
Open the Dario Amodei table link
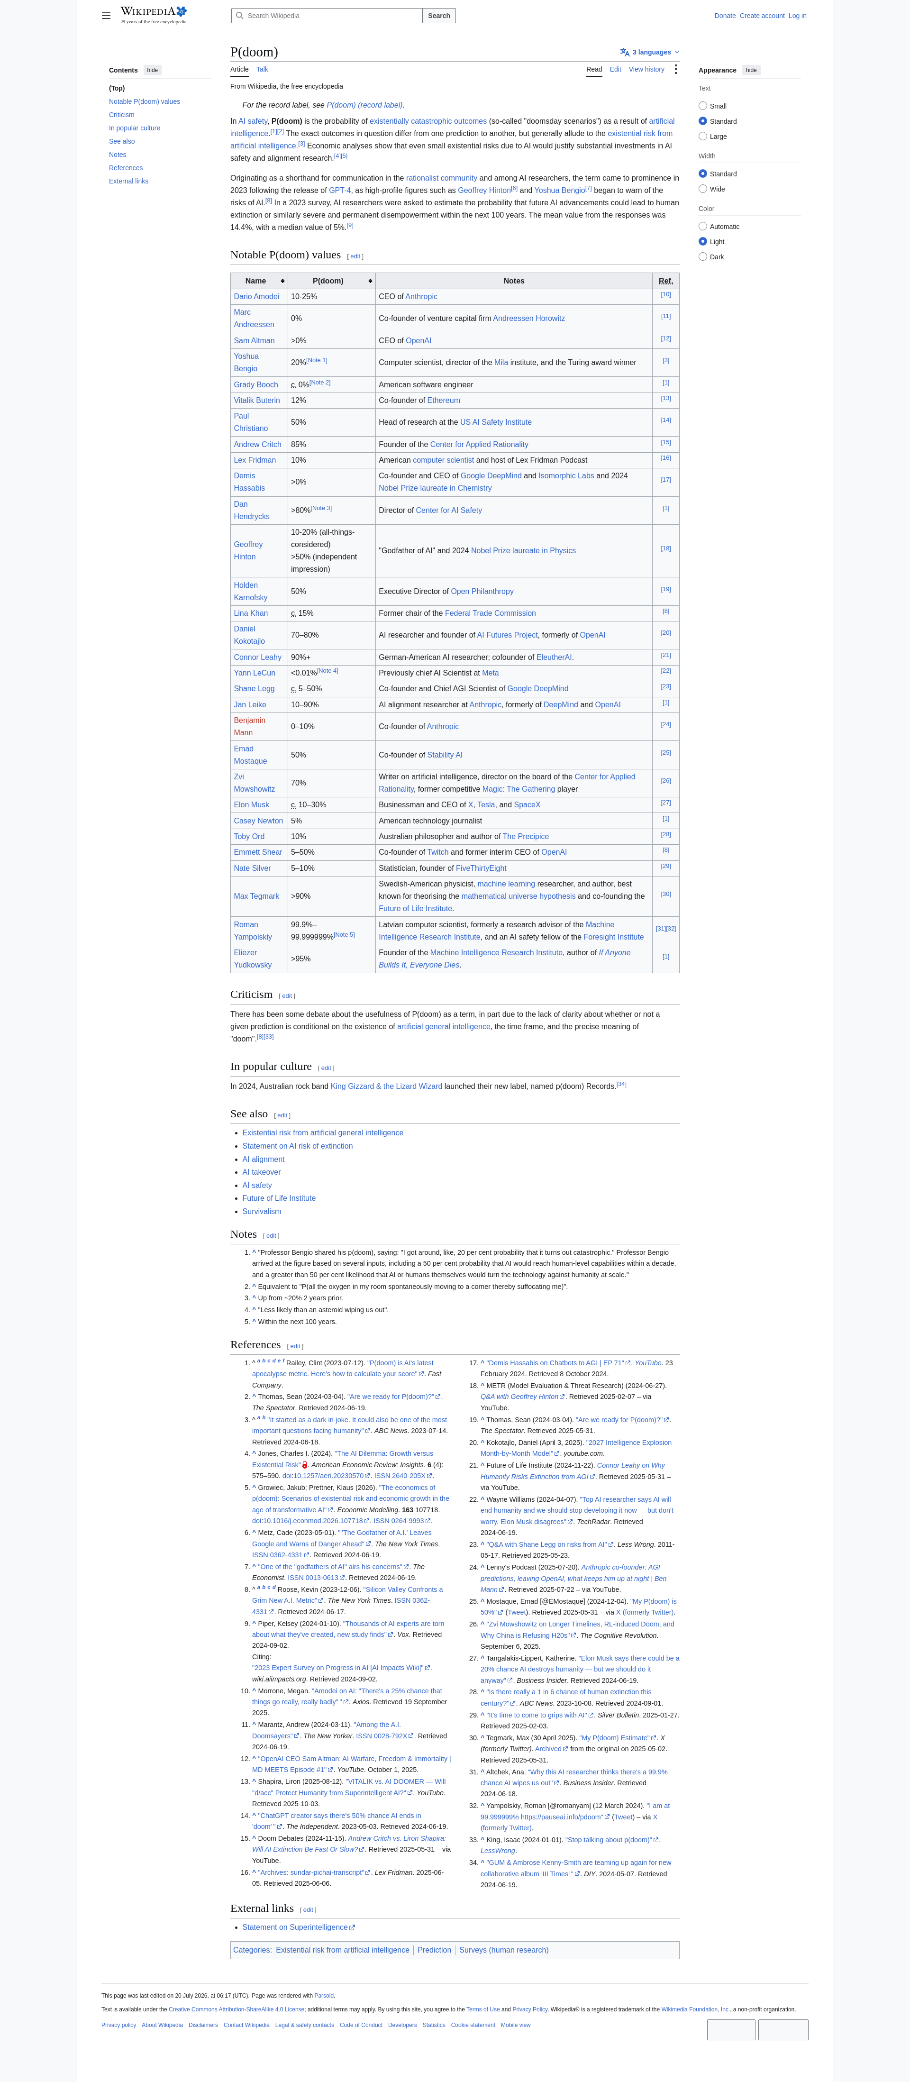[257, 297]
